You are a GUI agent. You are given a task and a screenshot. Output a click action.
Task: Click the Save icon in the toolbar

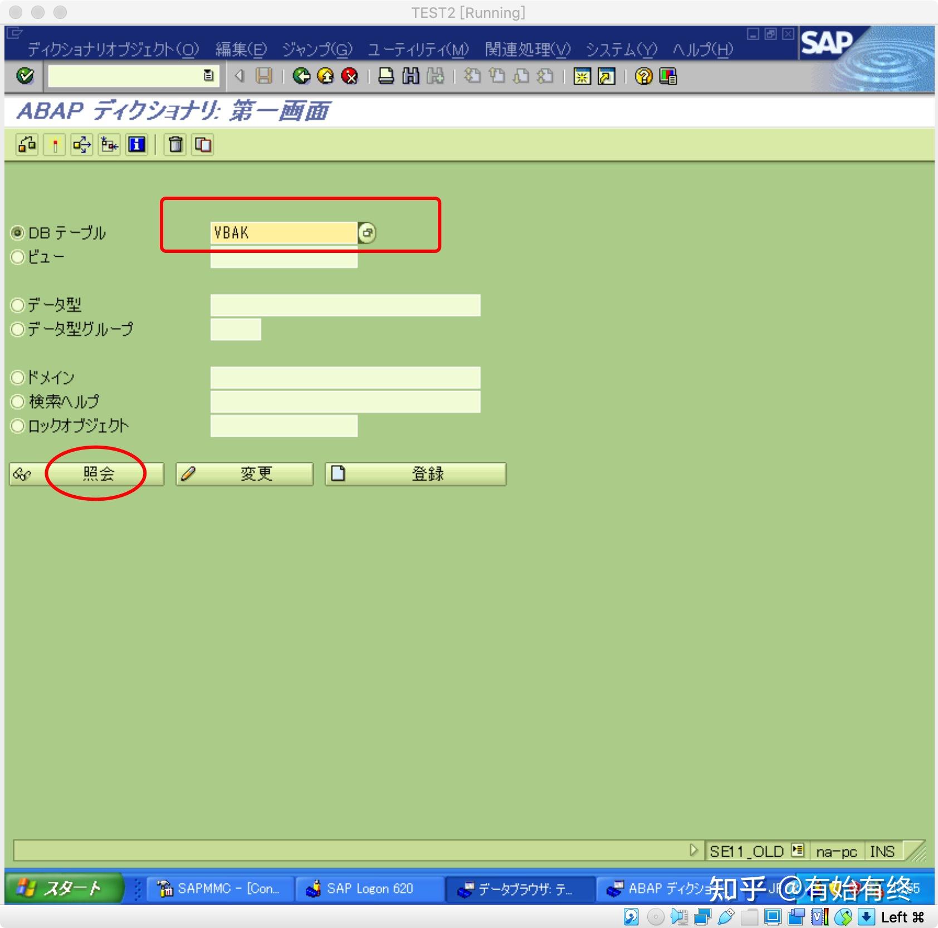coord(264,76)
